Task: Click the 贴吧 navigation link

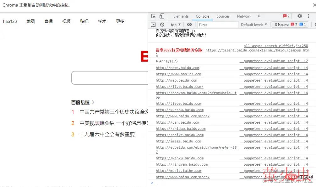Action: [84, 21]
